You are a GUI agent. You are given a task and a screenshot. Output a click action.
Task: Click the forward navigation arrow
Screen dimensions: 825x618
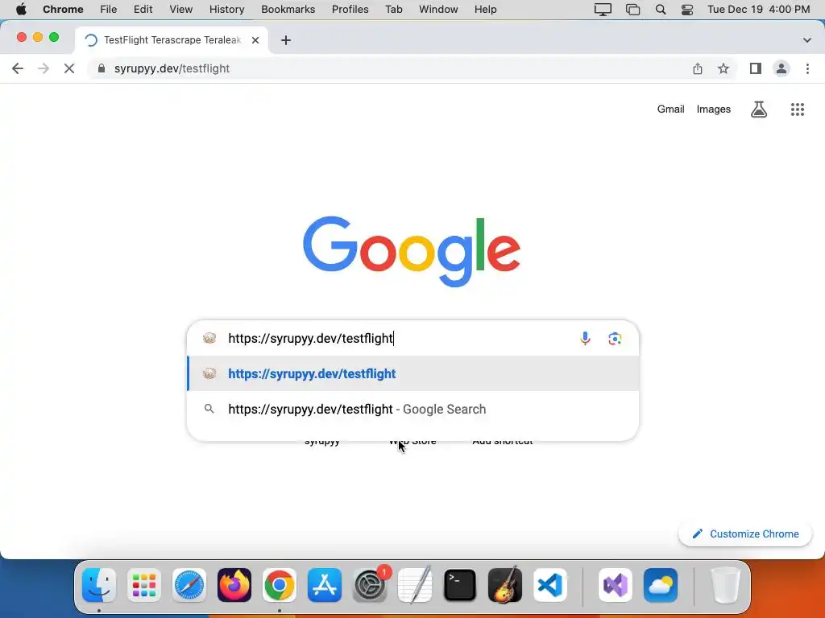click(44, 68)
